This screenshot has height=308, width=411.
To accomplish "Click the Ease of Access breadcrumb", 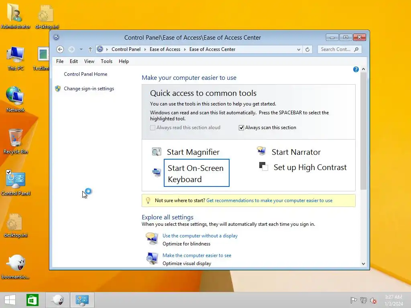I will (165, 49).
